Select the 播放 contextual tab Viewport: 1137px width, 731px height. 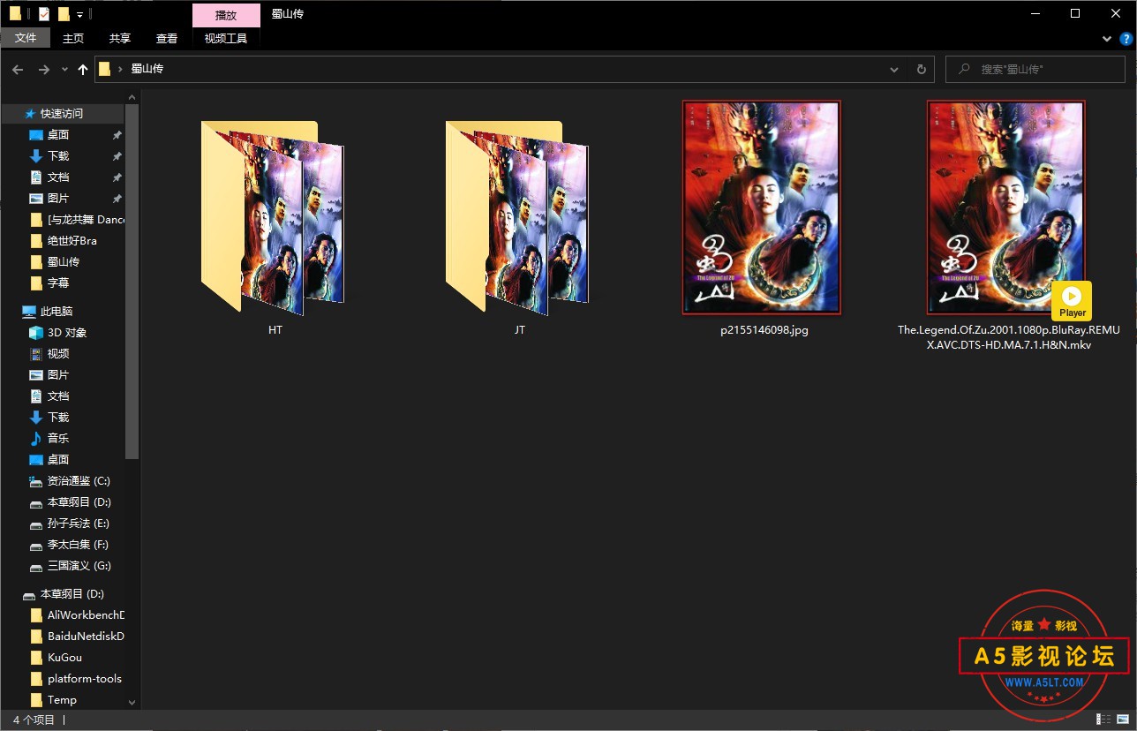point(226,15)
